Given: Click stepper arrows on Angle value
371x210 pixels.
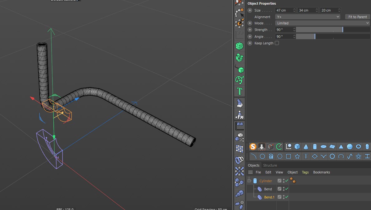Looking at the screenshot, I should click(294, 37).
